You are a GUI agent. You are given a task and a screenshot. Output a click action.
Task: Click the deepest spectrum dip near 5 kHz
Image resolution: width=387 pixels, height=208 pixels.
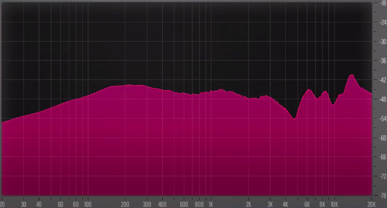tap(295, 119)
